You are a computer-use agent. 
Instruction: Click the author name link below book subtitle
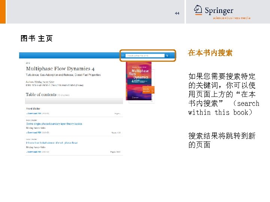[x=45, y=82]
